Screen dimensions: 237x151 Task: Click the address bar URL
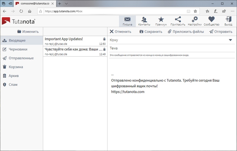pos(64,11)
